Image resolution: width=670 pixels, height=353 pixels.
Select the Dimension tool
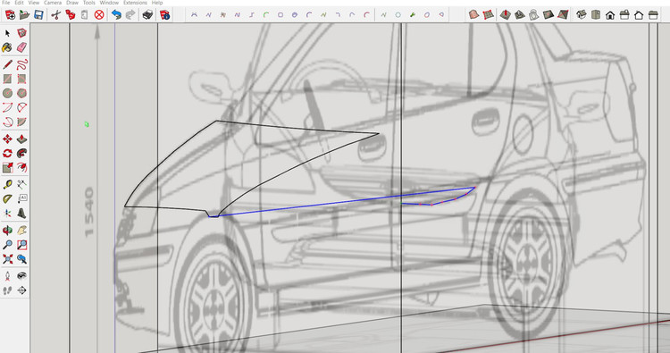click(21, 185)
